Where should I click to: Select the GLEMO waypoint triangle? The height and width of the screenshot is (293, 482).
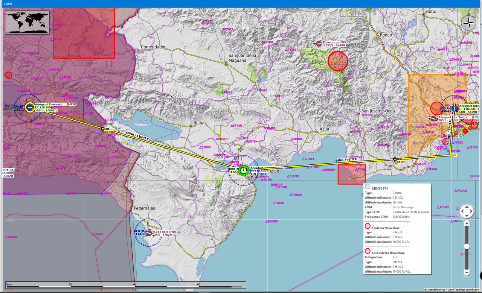[x=289, y=176]
